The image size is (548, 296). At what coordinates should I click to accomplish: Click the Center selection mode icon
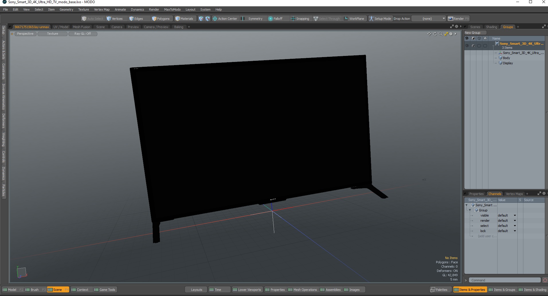coord(208,19)
